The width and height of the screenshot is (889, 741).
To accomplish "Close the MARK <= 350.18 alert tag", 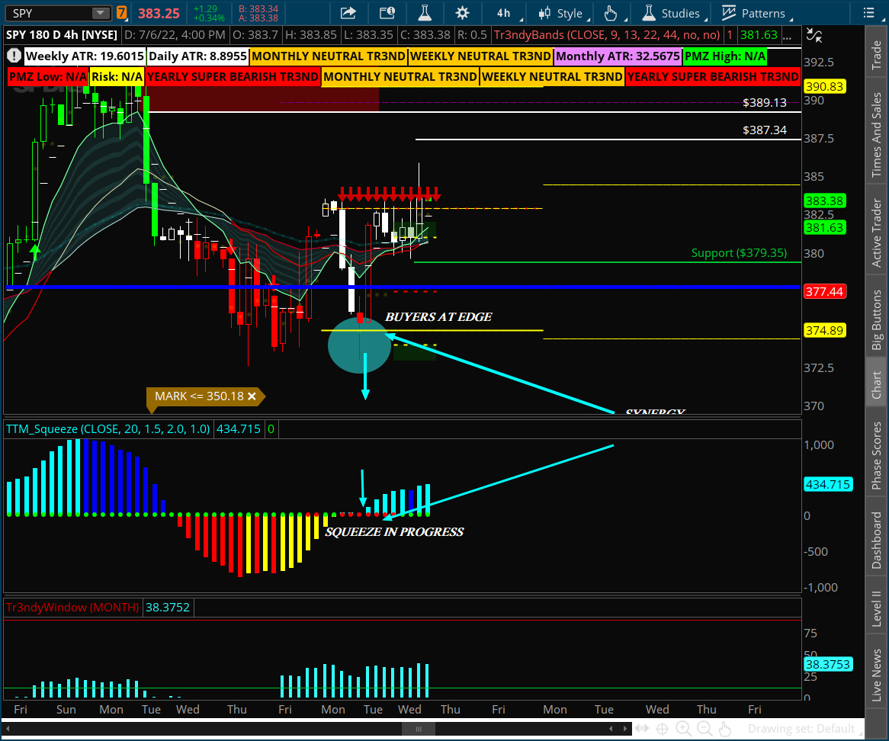I will point(252,396).
